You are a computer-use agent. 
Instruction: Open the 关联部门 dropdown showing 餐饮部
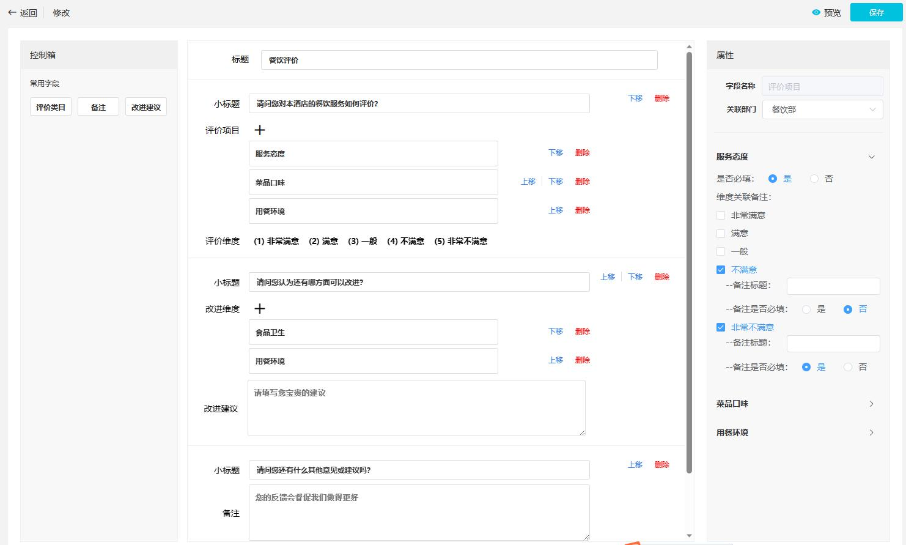[822, 109]
